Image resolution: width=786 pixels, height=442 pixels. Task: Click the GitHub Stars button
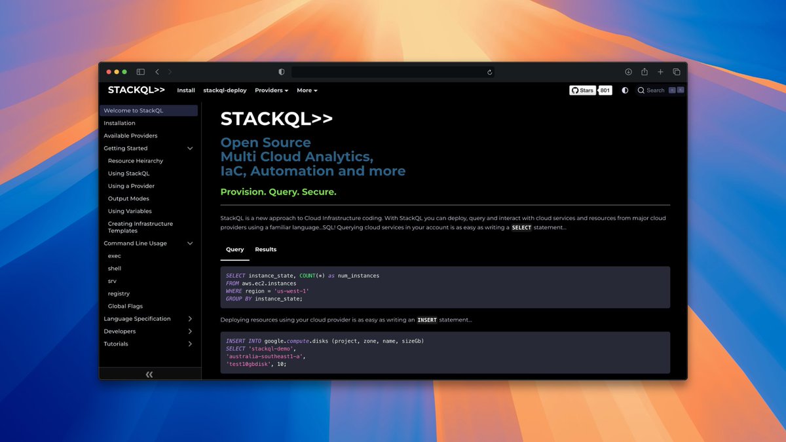582,90
